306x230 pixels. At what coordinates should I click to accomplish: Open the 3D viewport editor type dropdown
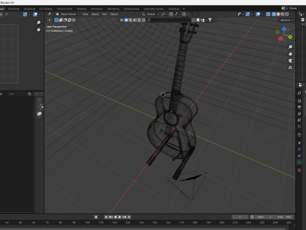(x=50, y=14)
